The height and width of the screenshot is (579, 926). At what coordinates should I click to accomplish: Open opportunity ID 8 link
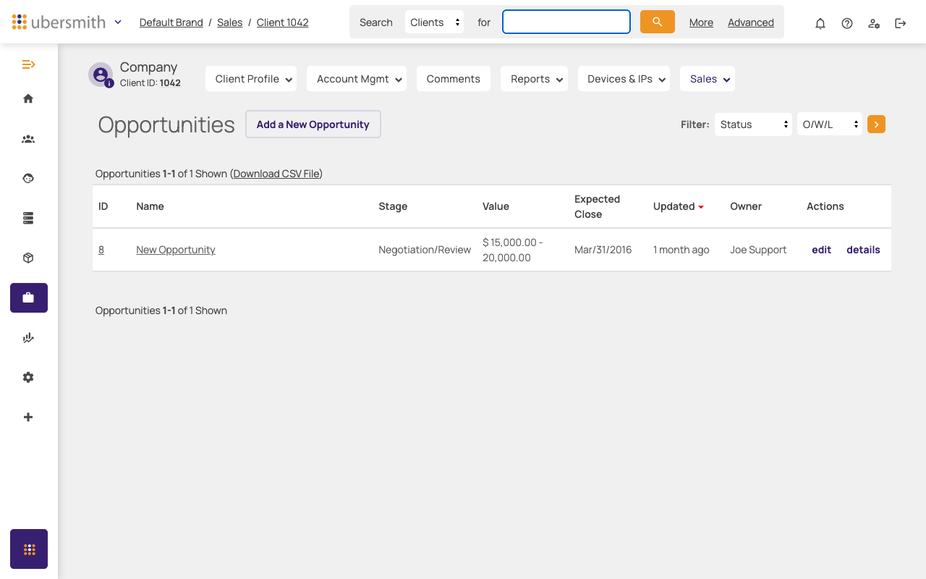(x=101, y=250)
